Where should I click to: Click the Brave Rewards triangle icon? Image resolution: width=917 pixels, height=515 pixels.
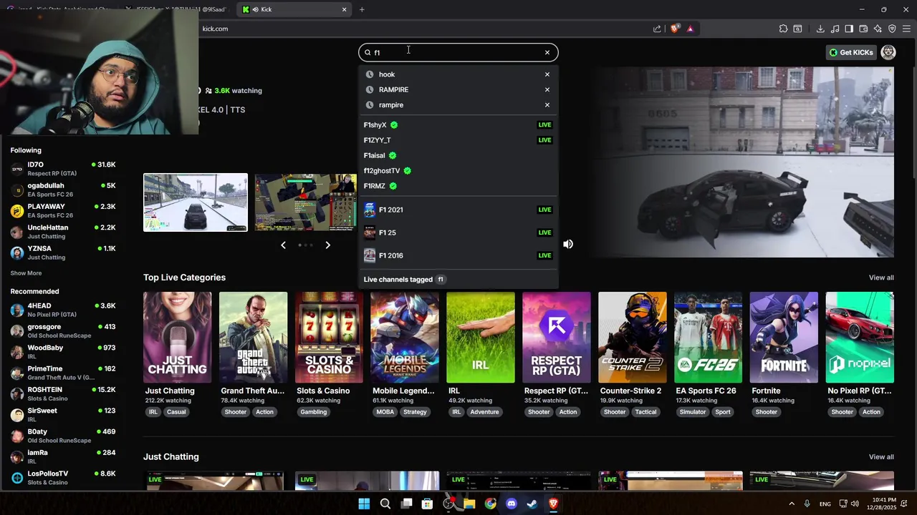click(x=690, y=29)
